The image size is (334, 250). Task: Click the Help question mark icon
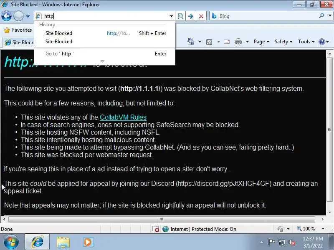pyautogui.click(x=321, y=42)
